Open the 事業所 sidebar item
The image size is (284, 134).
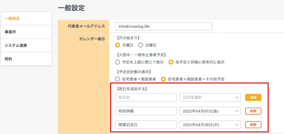coord(26,32)
